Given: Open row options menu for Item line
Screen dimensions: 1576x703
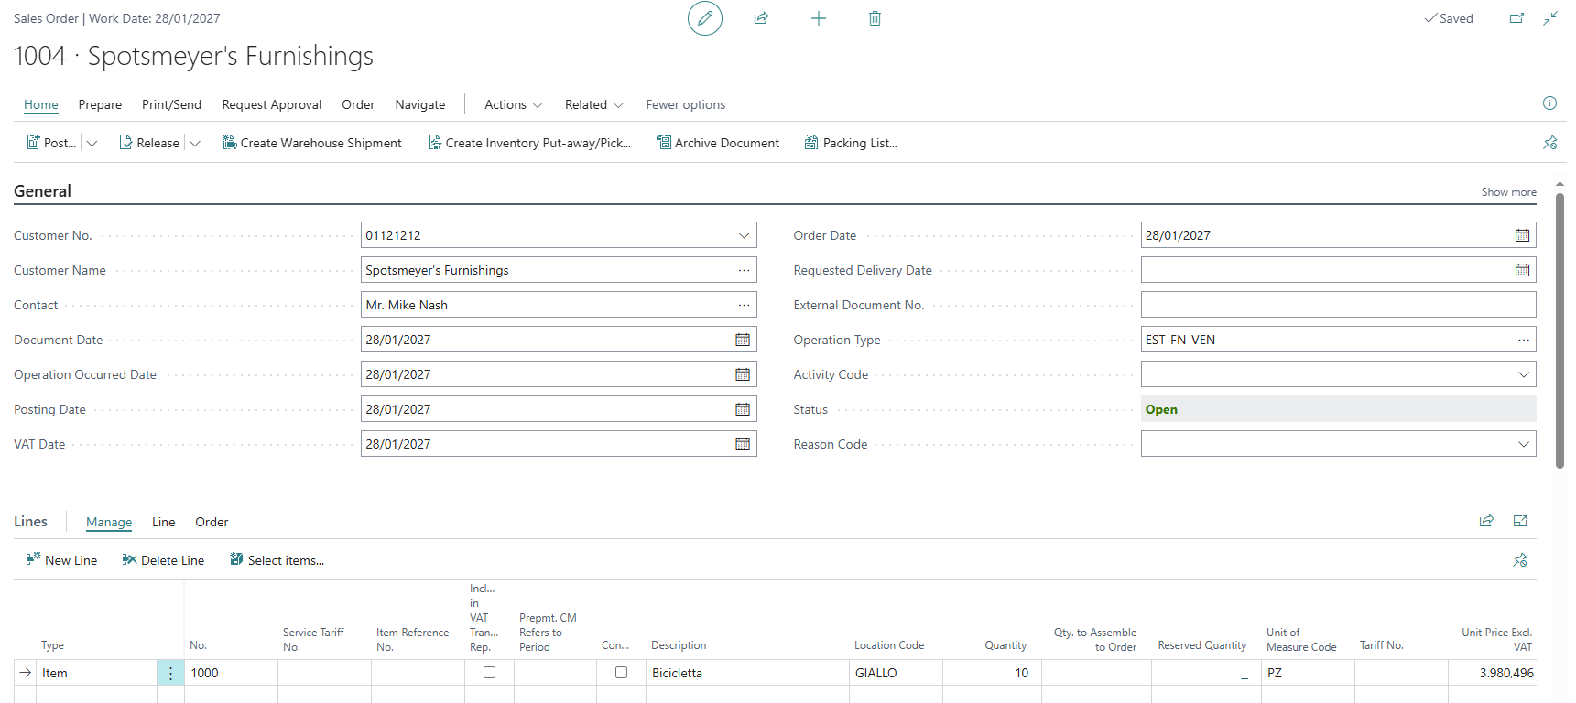Looking at the screenshot, I should coord(170,673).
